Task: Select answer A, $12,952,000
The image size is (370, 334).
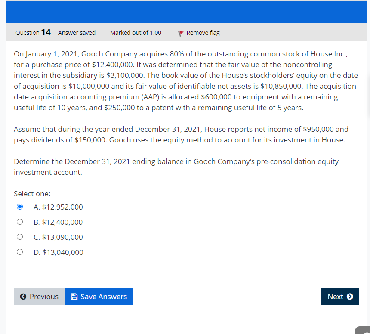Action: point(20,207)
